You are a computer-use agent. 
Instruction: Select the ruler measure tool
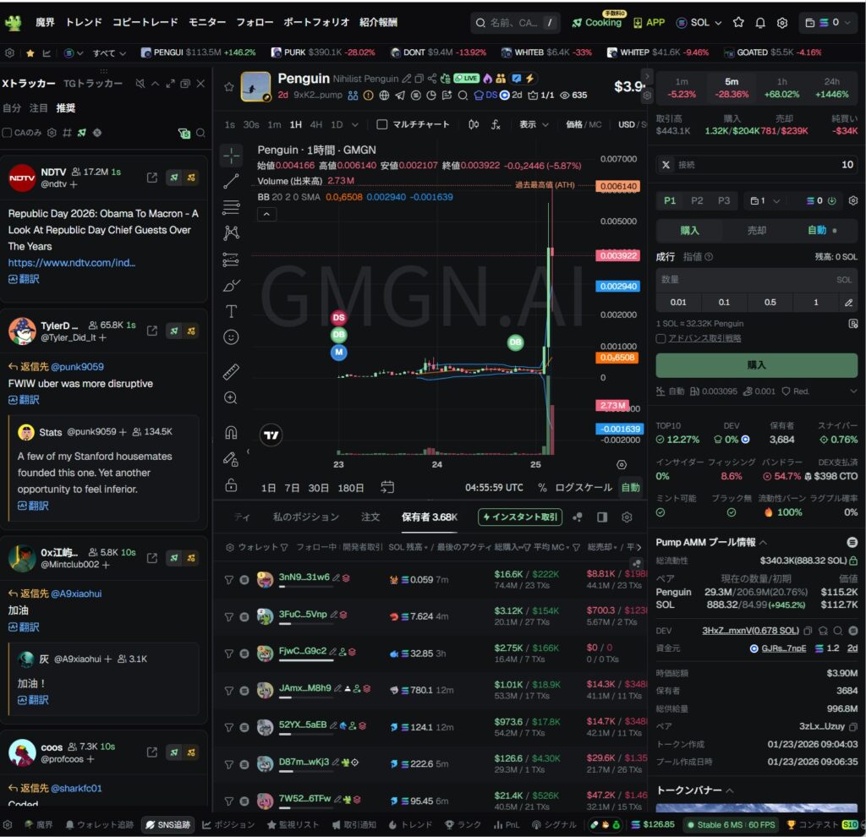tap(231, 372)
